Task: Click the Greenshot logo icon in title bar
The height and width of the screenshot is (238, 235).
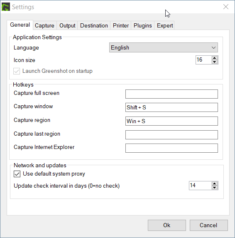Action: tap(6, 7)
